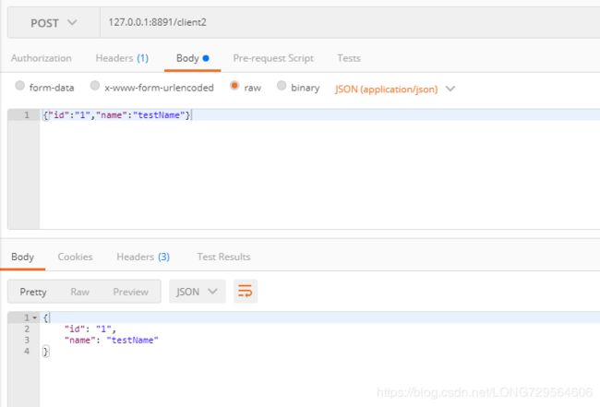Open the response Cookies tab
This screenshot has height=407, width=600.
tap(76, 257)
